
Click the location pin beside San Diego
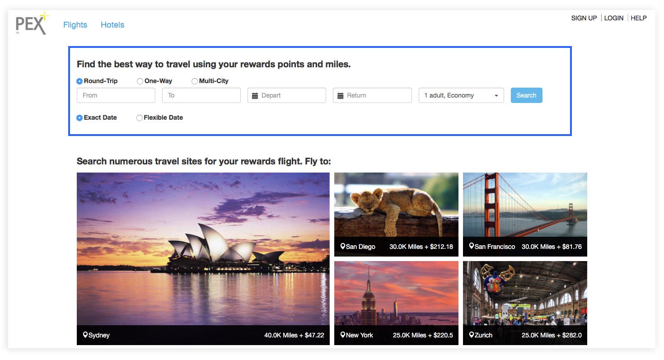343,246
